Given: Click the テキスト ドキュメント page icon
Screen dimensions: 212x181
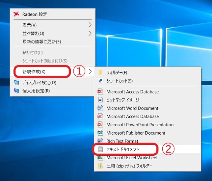Looking at the screenshot, I should (x=100, y=149).
